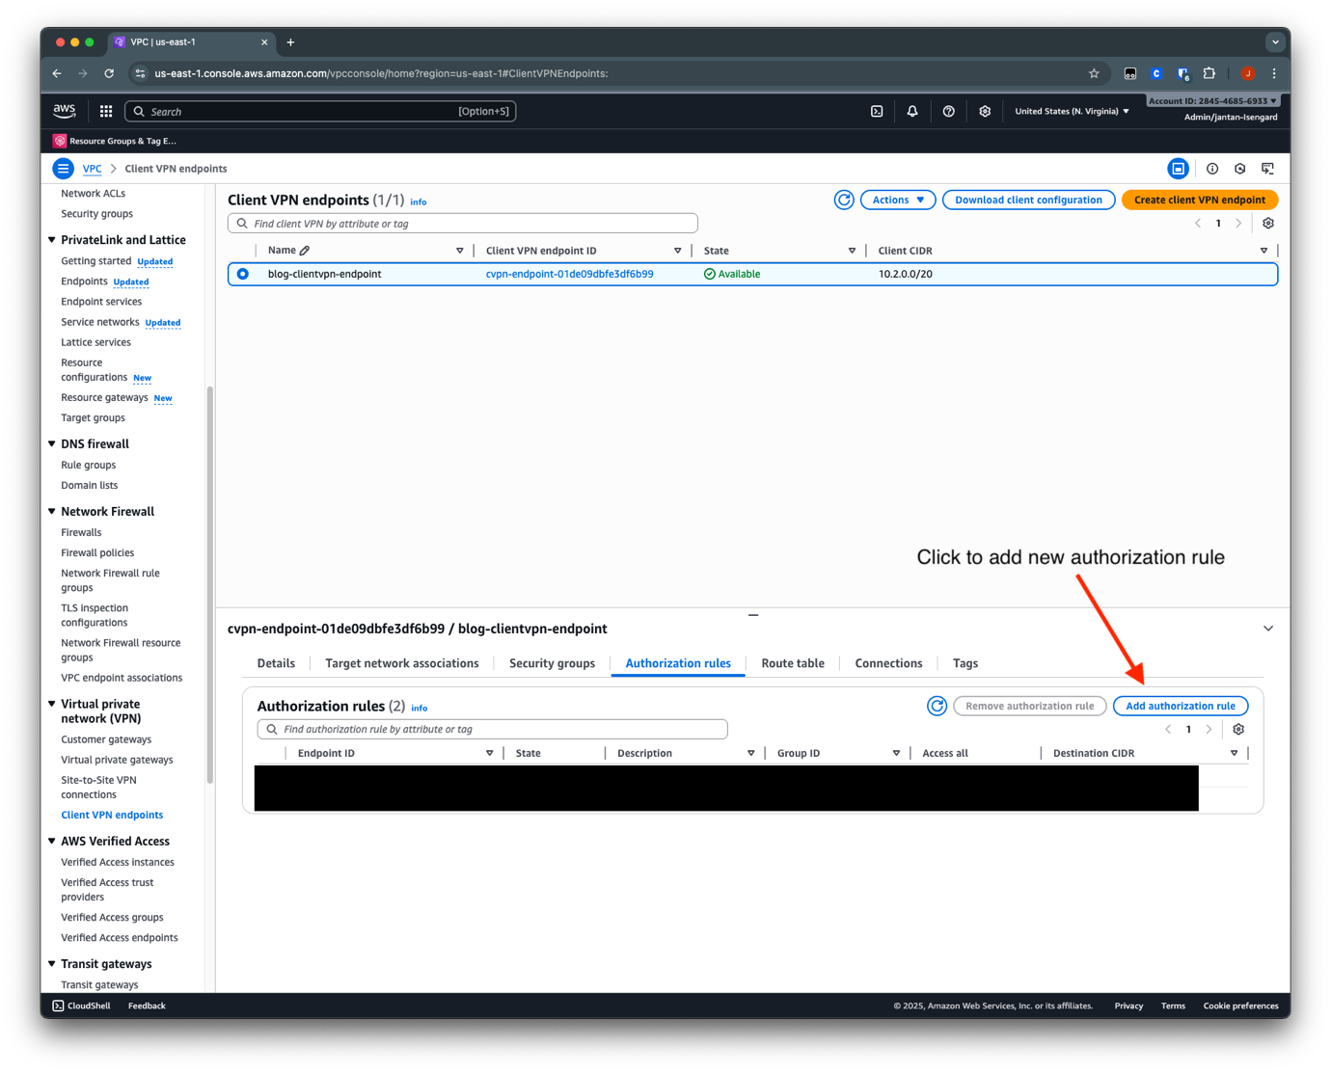Refresh the Authorization rules table
This screenshot has height=1072, width=1331.
click(x=937, y=706)
